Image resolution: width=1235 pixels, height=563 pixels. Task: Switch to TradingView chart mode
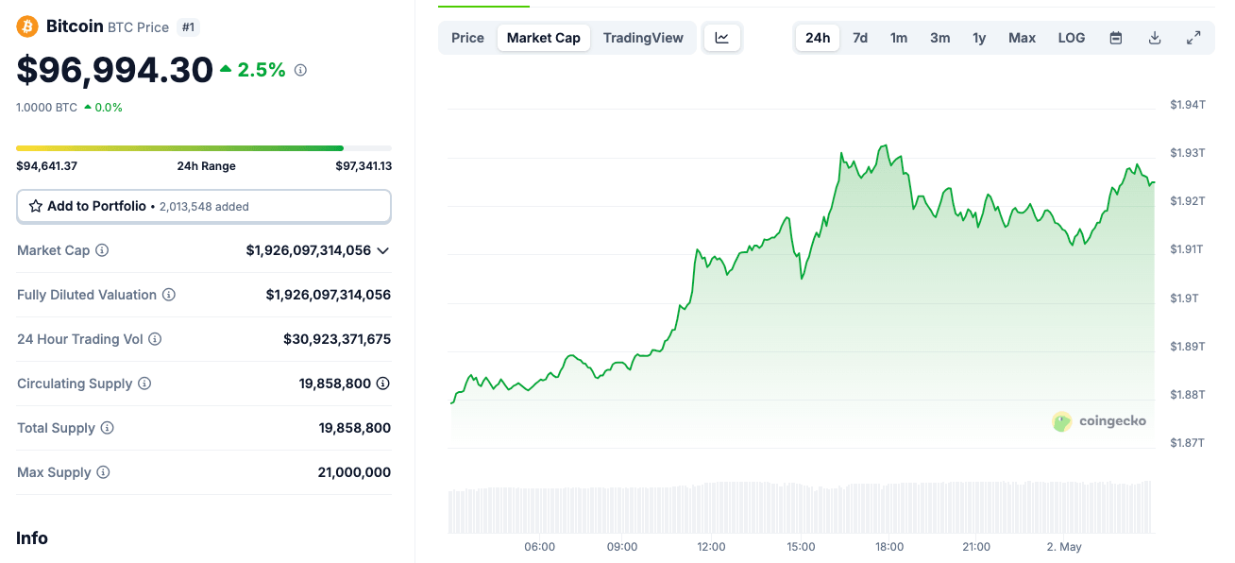click(643, 37)
